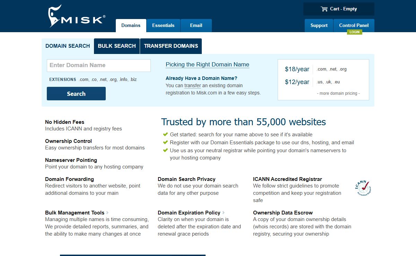
Task: Open the Control Panel tab
Action: click(x=354, y=26)
